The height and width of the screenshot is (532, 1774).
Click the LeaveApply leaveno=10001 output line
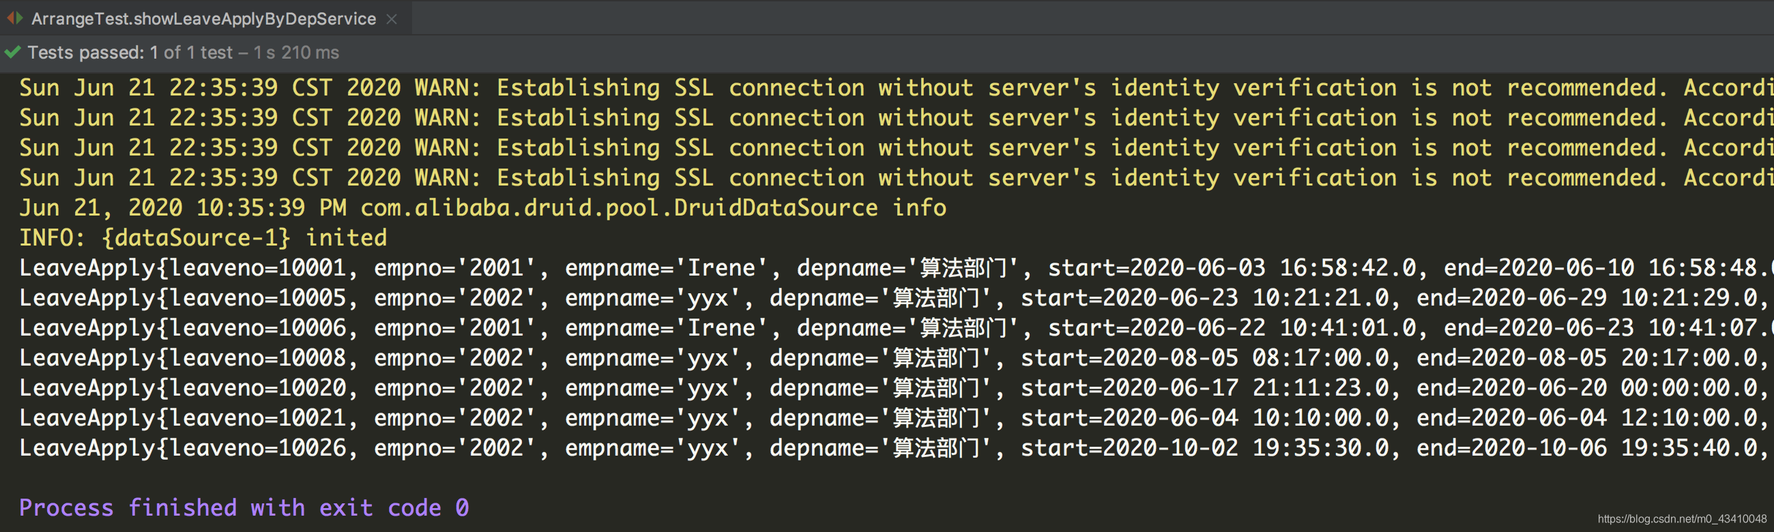(896, 268)
